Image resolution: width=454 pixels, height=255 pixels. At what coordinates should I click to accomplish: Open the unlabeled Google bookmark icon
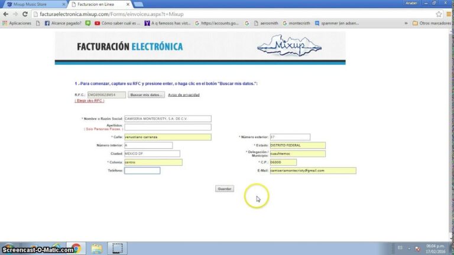point(247,23)
